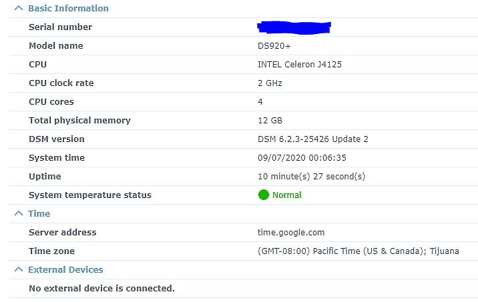
Task: Click the System time value
Action: pyautogui.click(x=302, y=158)
